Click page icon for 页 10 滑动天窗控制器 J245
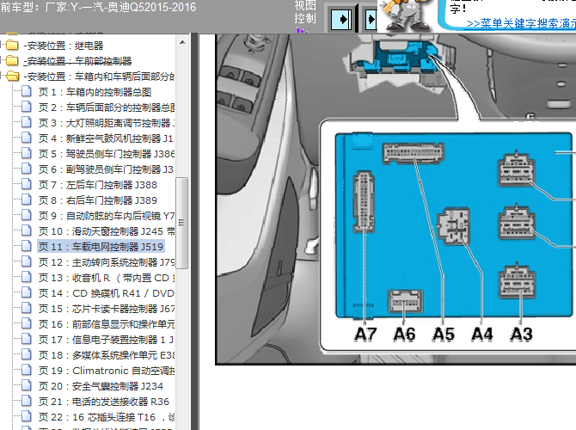 point(27,230)
